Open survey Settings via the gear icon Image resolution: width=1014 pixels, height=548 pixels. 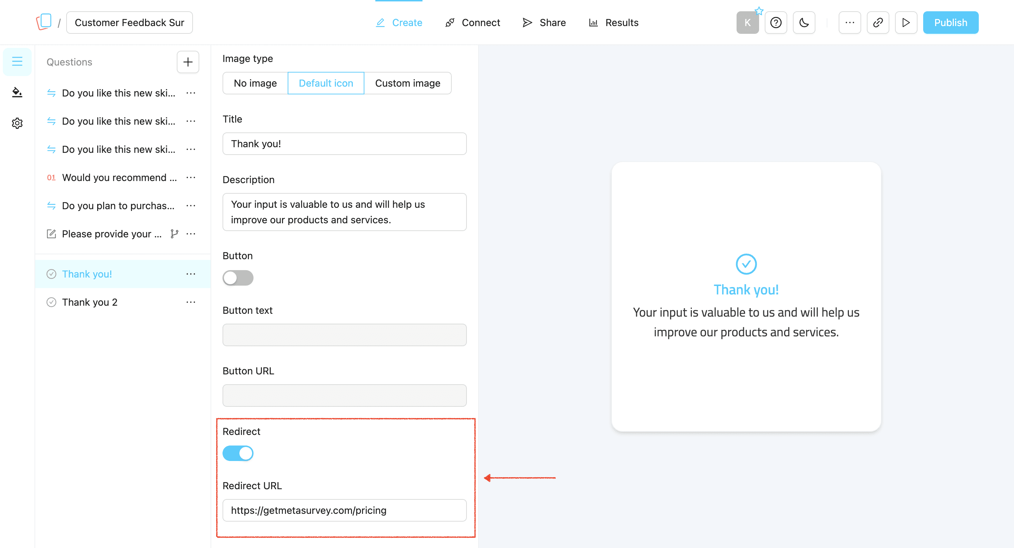coord(17,123)
